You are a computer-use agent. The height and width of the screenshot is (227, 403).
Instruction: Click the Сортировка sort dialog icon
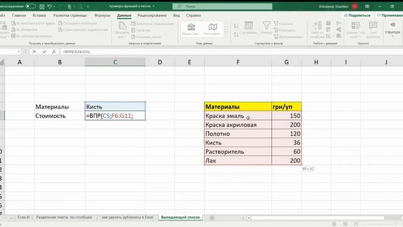(x=249, y=28)
